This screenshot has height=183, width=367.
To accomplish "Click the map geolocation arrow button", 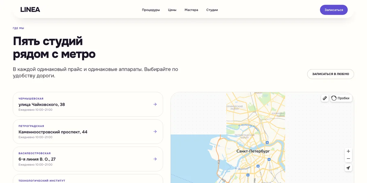I will coord(348,168).
